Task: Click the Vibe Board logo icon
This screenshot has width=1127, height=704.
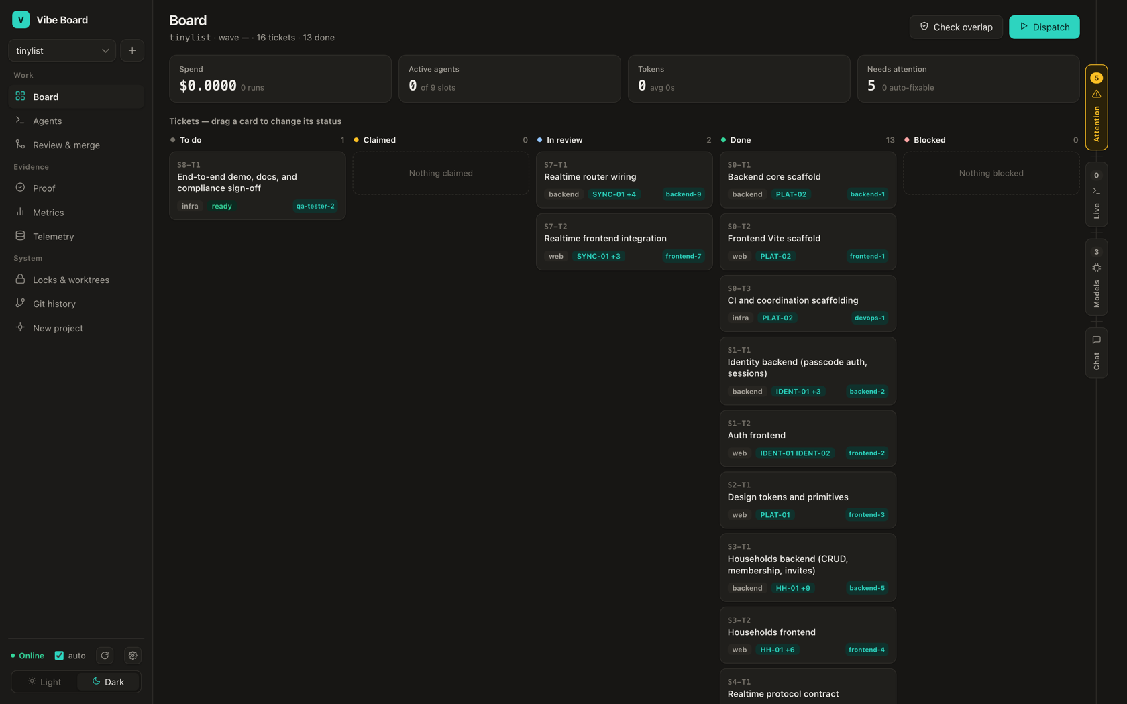Action: [21, 20]
